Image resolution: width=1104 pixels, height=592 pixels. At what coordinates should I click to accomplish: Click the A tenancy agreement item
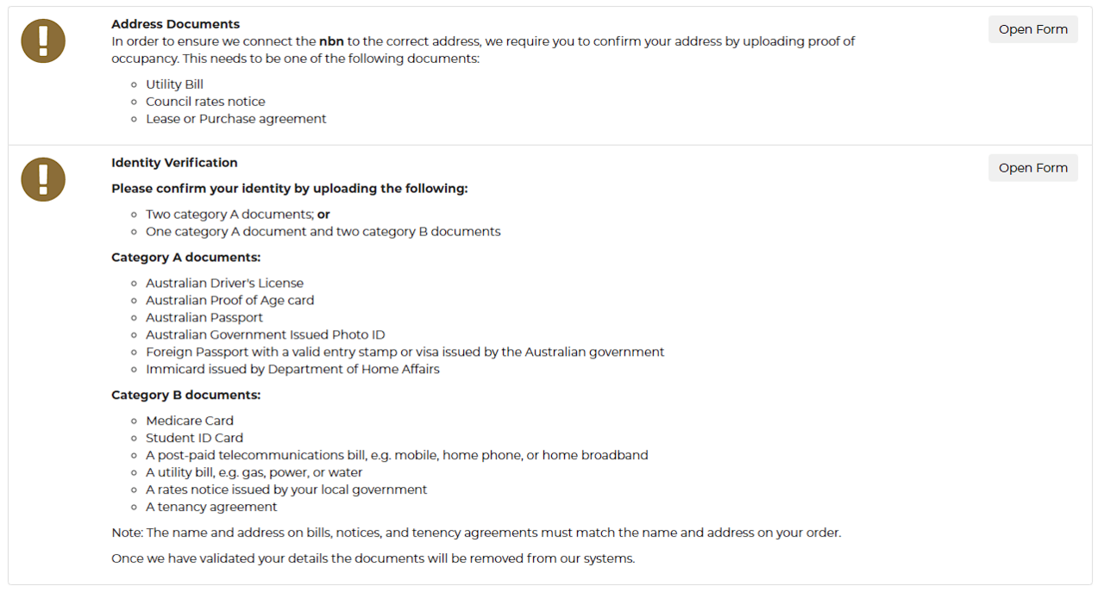211,507
